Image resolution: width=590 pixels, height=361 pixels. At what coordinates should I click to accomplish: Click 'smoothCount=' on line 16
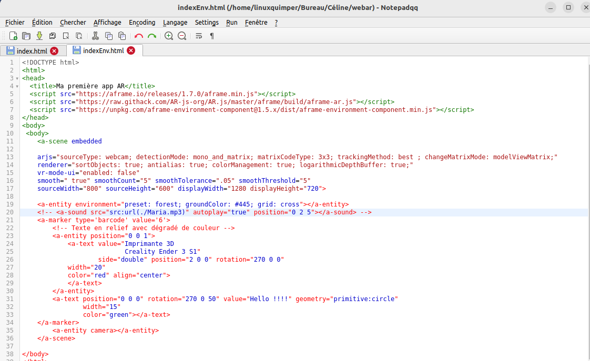click(x=117, y=181)
